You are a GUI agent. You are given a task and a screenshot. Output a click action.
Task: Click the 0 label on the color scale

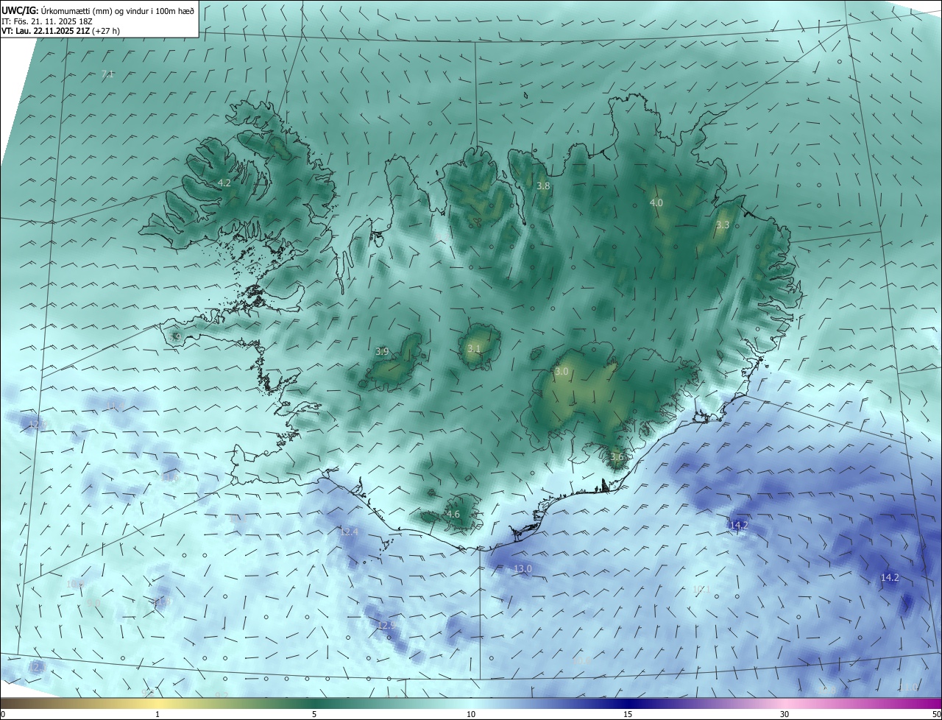[3, 714]
